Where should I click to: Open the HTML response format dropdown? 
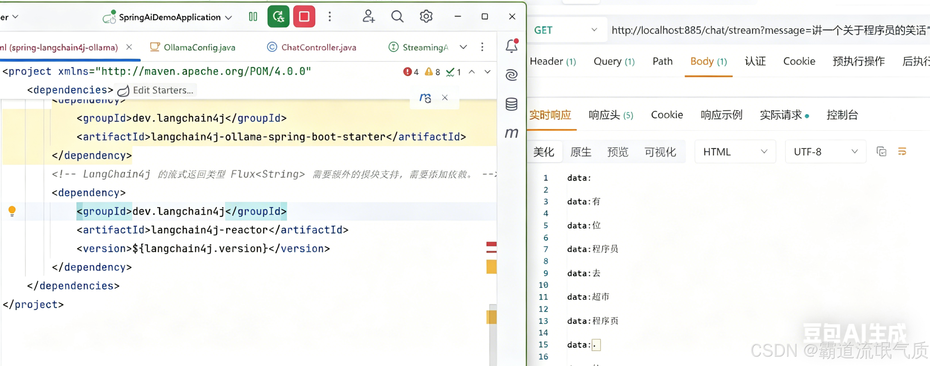coord(735,152)
